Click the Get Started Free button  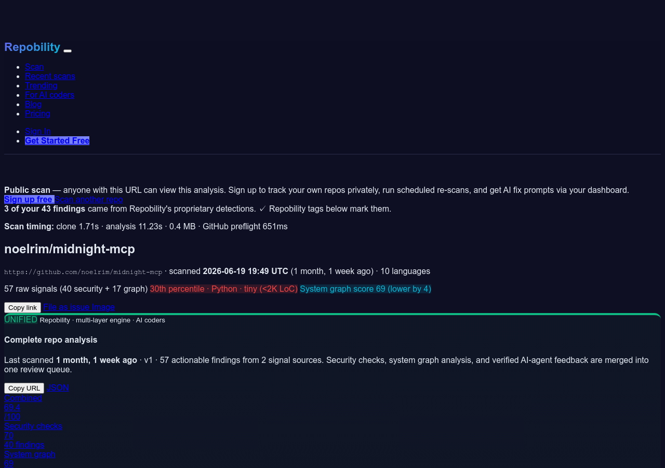pyautogui.click(x=57, y=140)
